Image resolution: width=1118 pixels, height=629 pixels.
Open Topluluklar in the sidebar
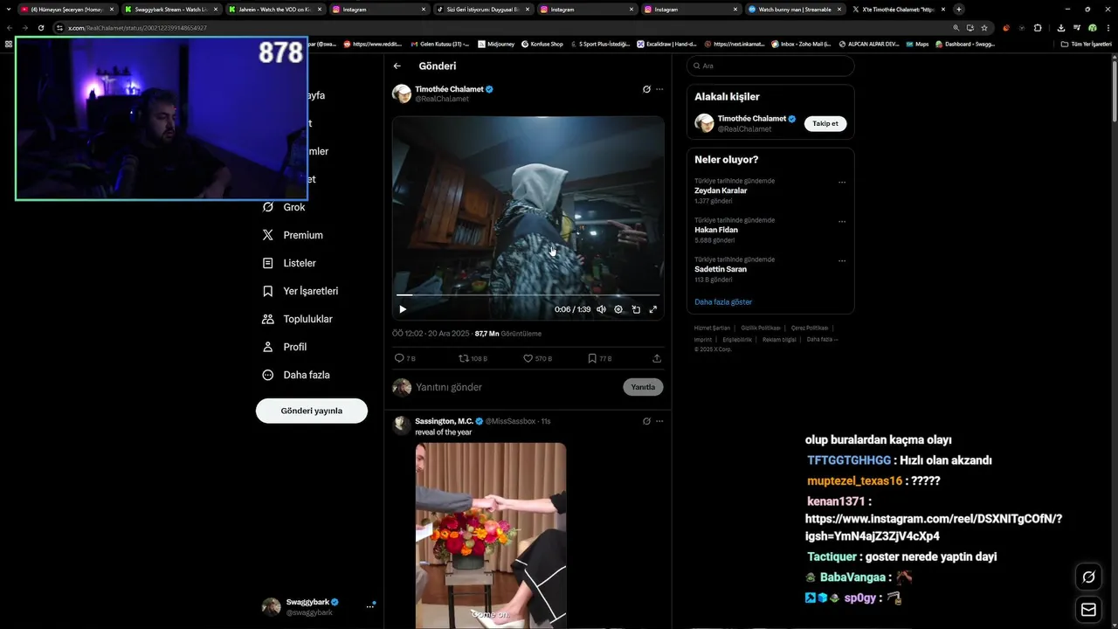coord(298,319)
